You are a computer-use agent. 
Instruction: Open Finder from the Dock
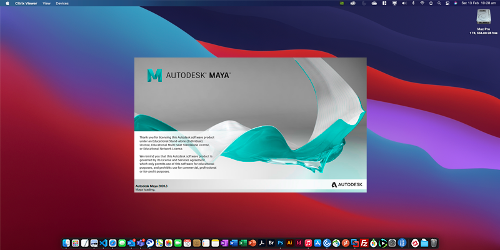pos(66,243)
